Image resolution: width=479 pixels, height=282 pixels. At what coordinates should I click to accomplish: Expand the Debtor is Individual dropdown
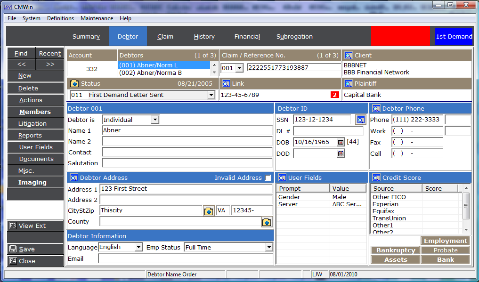tap(155, 120)
